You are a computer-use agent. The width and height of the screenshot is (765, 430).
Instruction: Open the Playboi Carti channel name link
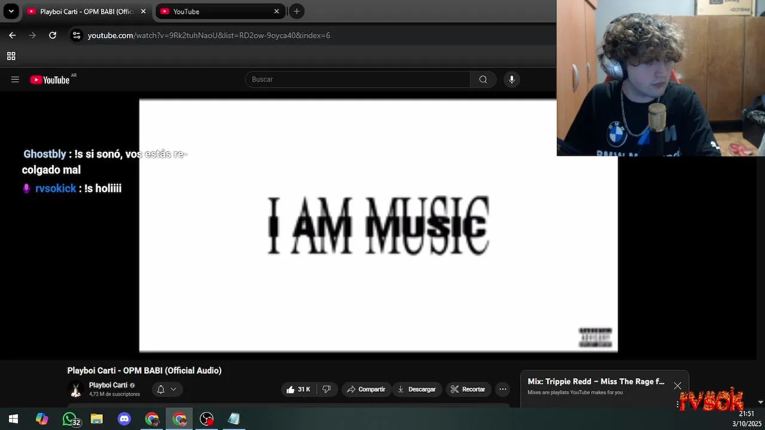[108, 385]
